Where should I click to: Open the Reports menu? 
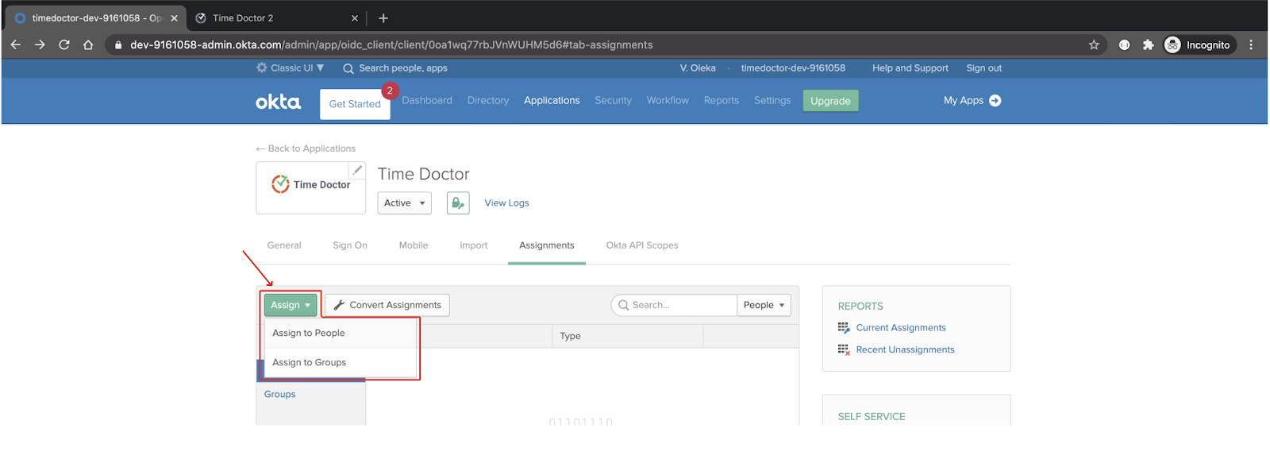pos(722,100)
